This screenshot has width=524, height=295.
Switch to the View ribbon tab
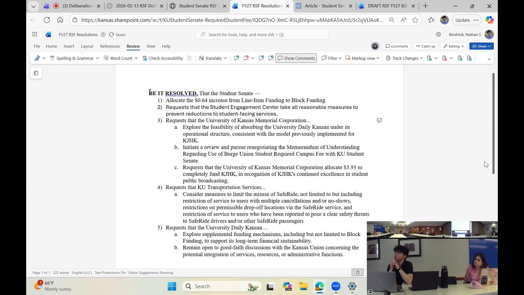[151, 46]
